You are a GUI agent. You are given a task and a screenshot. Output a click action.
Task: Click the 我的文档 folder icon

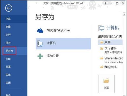102,67
